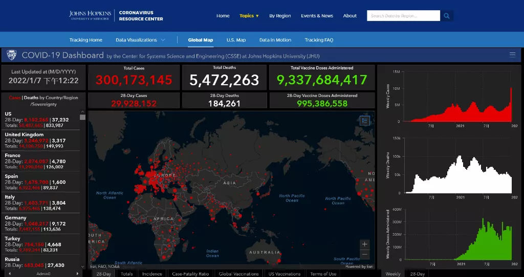Click 28-Day Vaccine Doses value 995,386,558

tap(322, 104)
